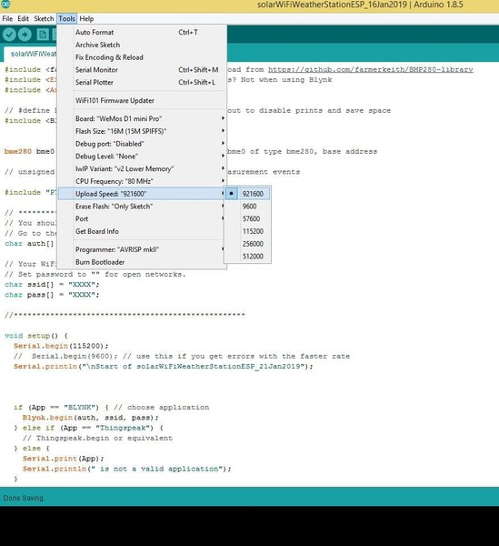Viewport: 499px width, 546px height.
Task: Launch WiFi101 Firmware Updater
Action: (x=142, y=101)
